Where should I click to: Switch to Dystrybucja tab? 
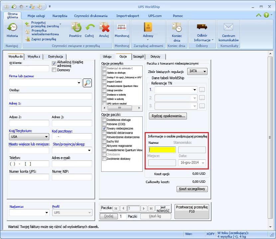coord(56,57)
